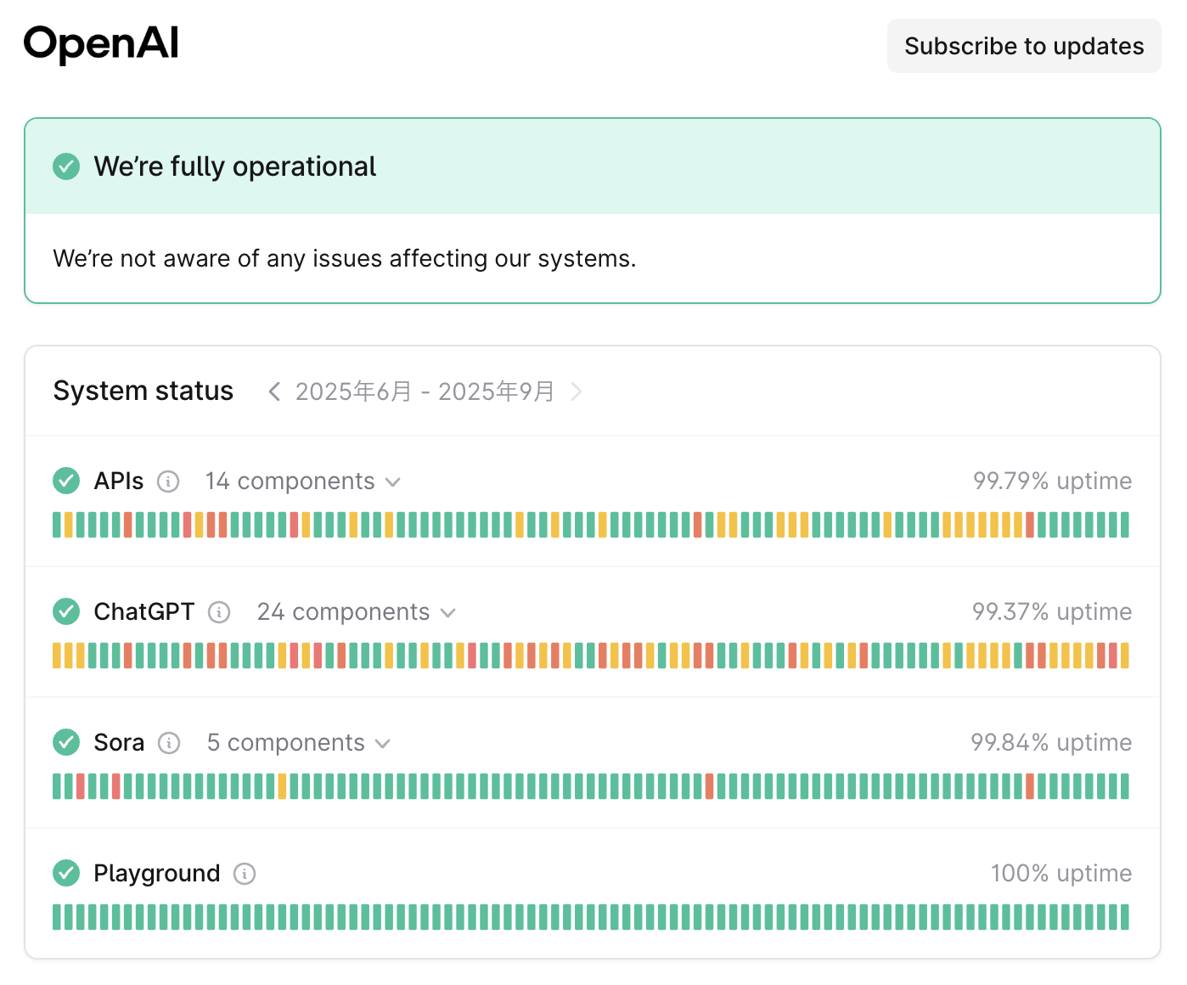Click the first bar in APIs uptime timeline
This screenshot has height=985, width=1187.
coord(57,525)
